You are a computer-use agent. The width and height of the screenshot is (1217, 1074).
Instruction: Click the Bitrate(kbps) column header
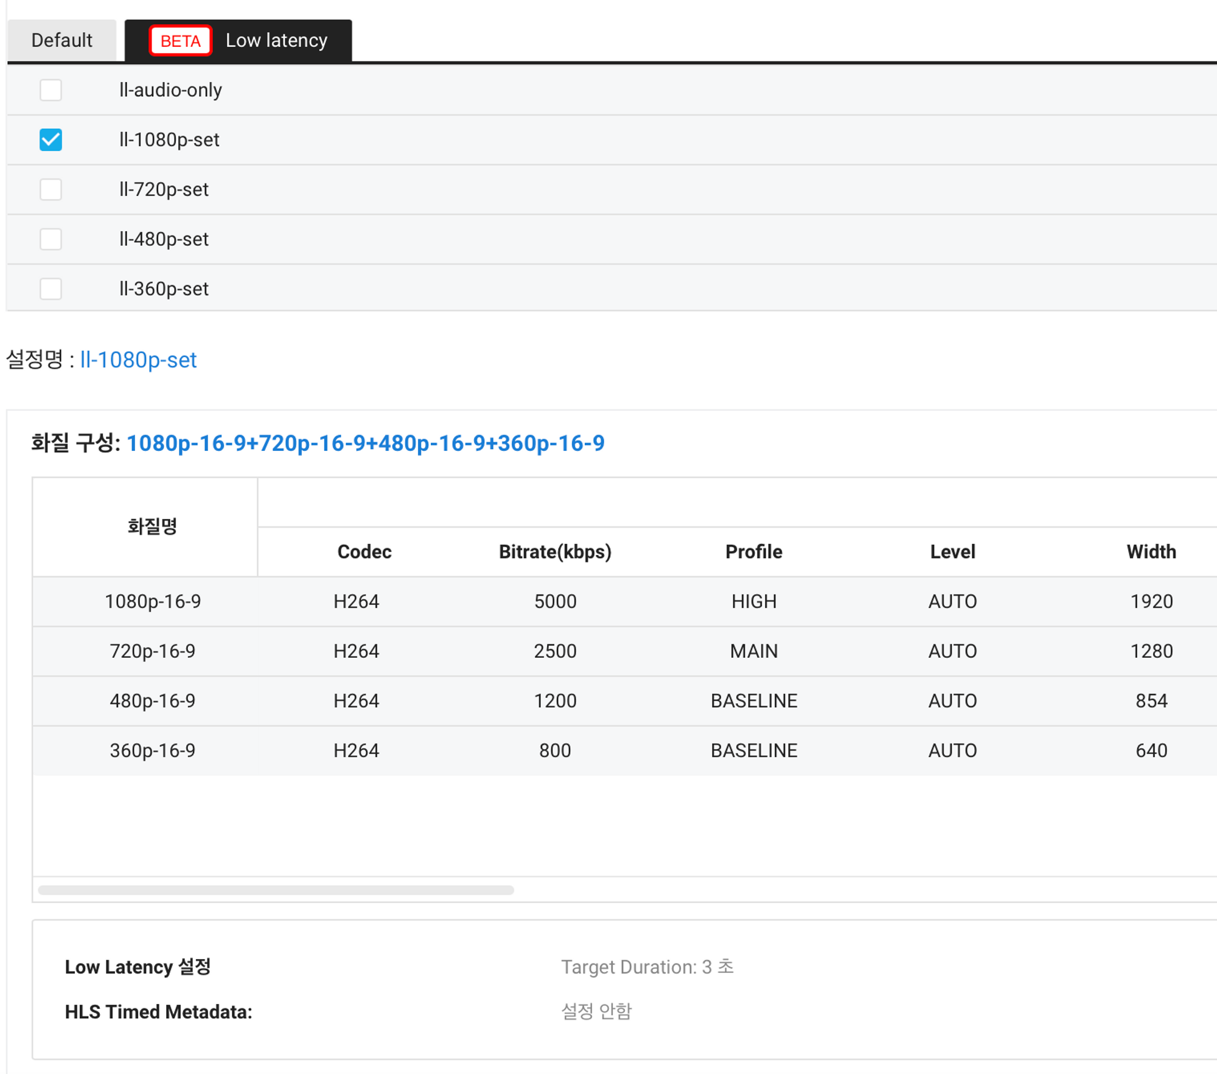click(555, 551)
